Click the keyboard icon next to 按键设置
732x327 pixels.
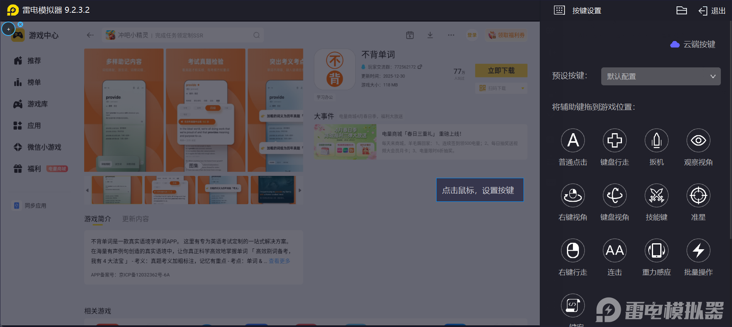(559, 10)
